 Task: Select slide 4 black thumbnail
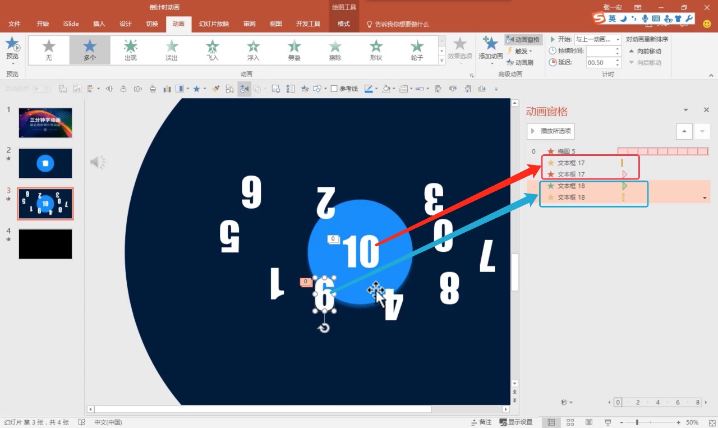pyautogui.click(x=45, y=244)
